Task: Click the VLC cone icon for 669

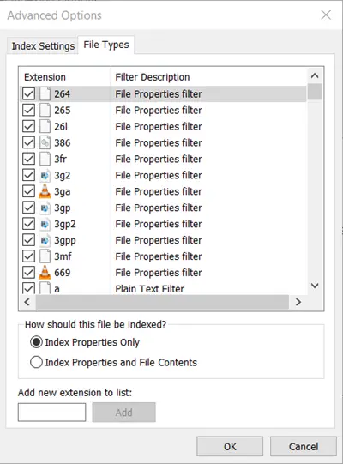Action: pyautogui.click(x=45, y=273)
